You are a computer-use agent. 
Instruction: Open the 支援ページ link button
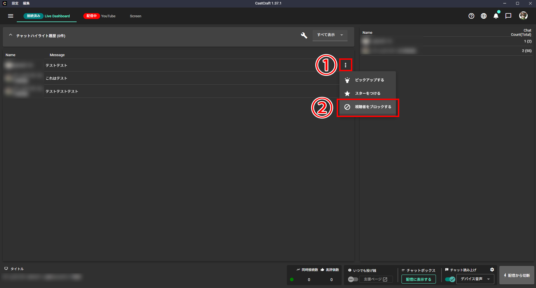(376, 279)
